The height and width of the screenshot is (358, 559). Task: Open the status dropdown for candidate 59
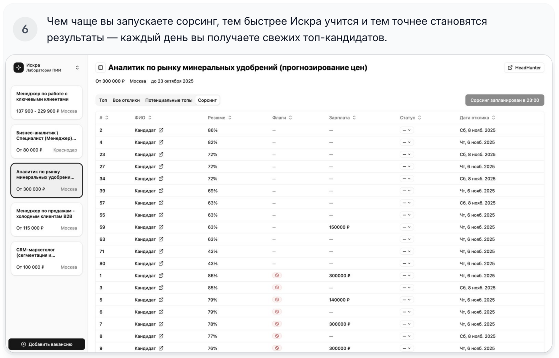point(407,227)
